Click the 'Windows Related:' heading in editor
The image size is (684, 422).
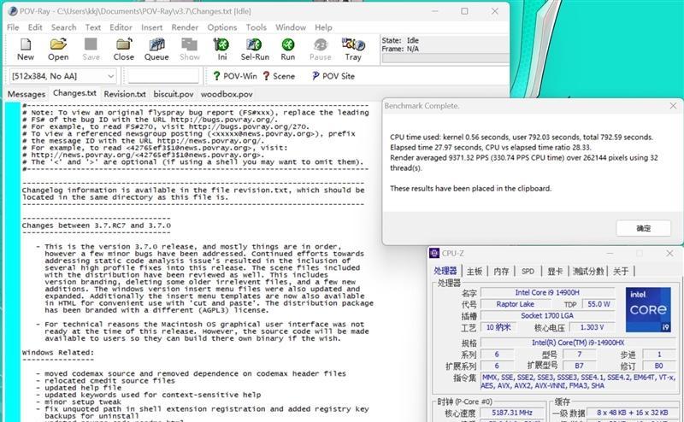58,352
